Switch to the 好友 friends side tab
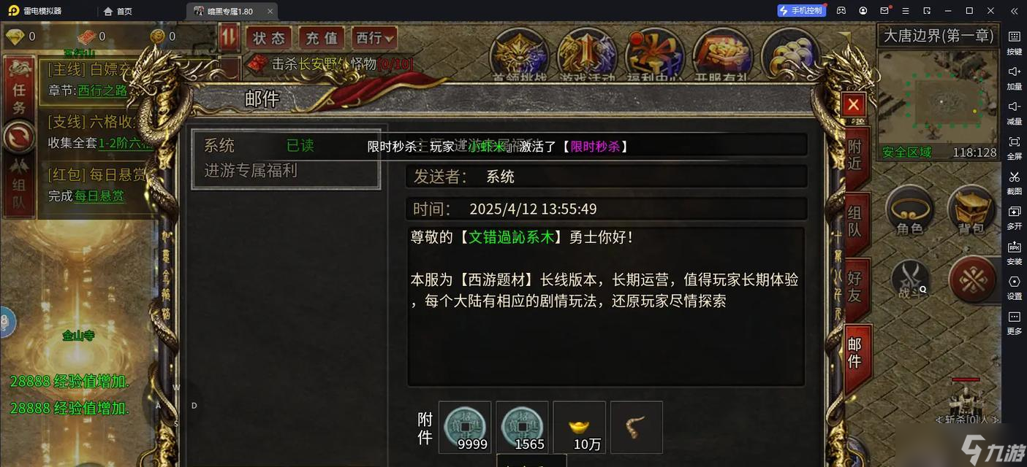 pos(856,286)
